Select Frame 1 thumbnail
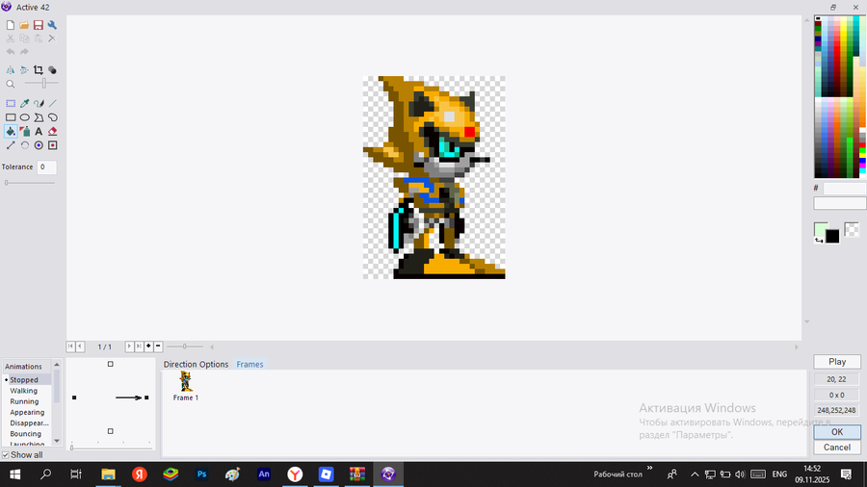 pyautogui.click(x=186, y=386)
